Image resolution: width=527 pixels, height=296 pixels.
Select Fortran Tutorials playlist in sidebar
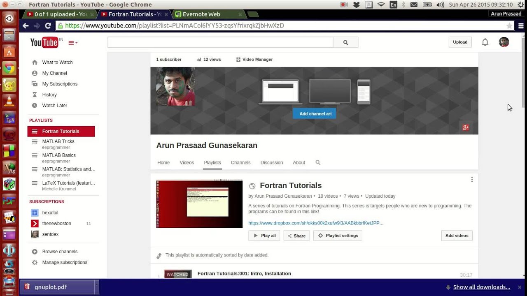pyautogui.click(x=61, y=132)
